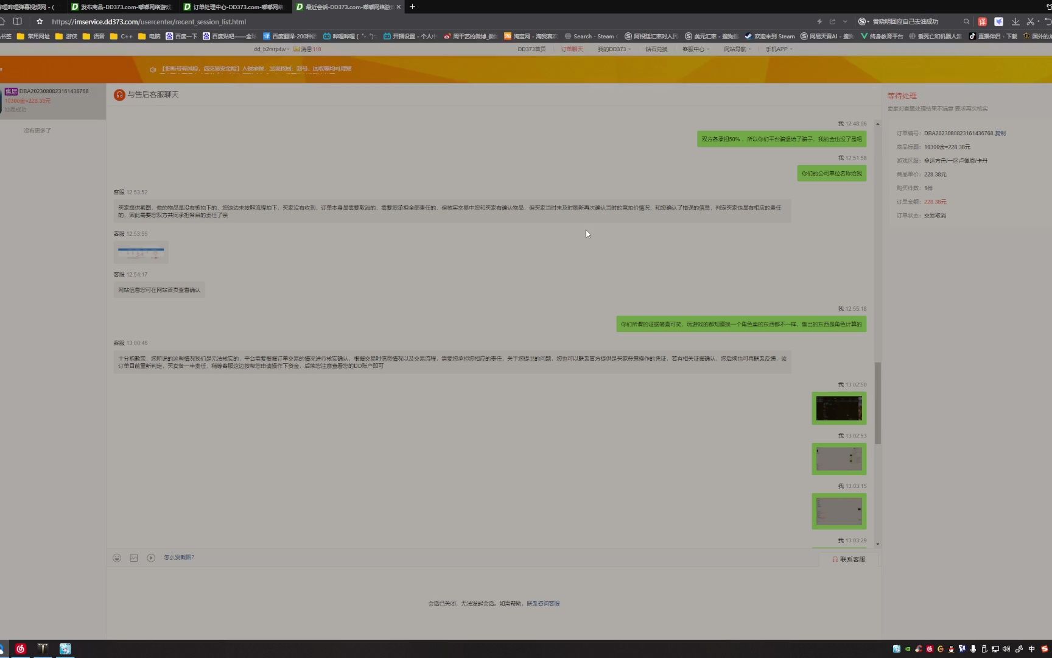Open 订单聊天 nav item
The width and height of the screenshot is (1052, 658).
[x=572, y=49]
